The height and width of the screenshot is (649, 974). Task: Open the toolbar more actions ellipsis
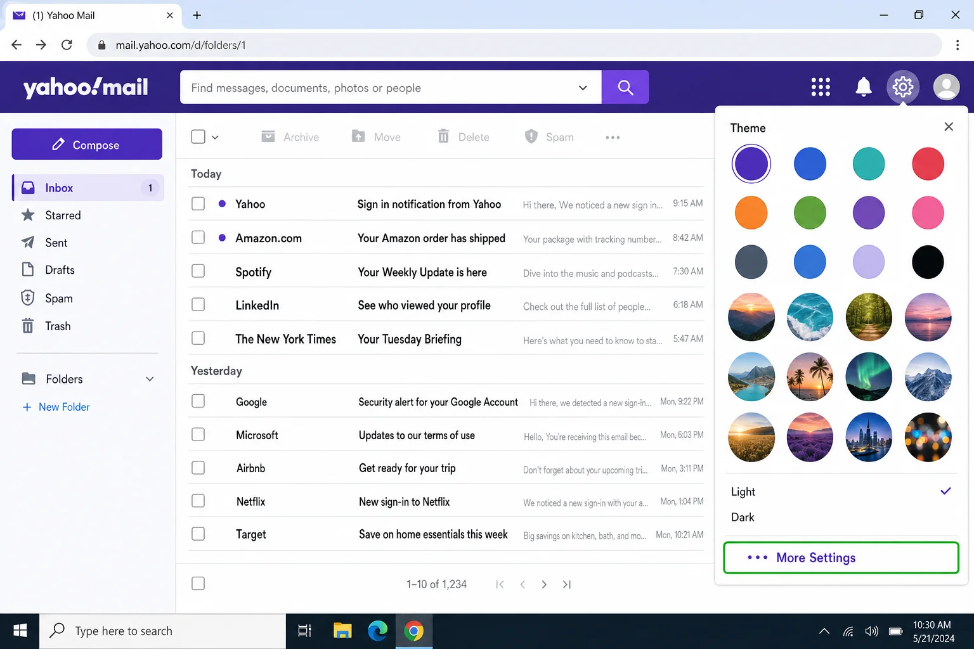pos(613,138)
